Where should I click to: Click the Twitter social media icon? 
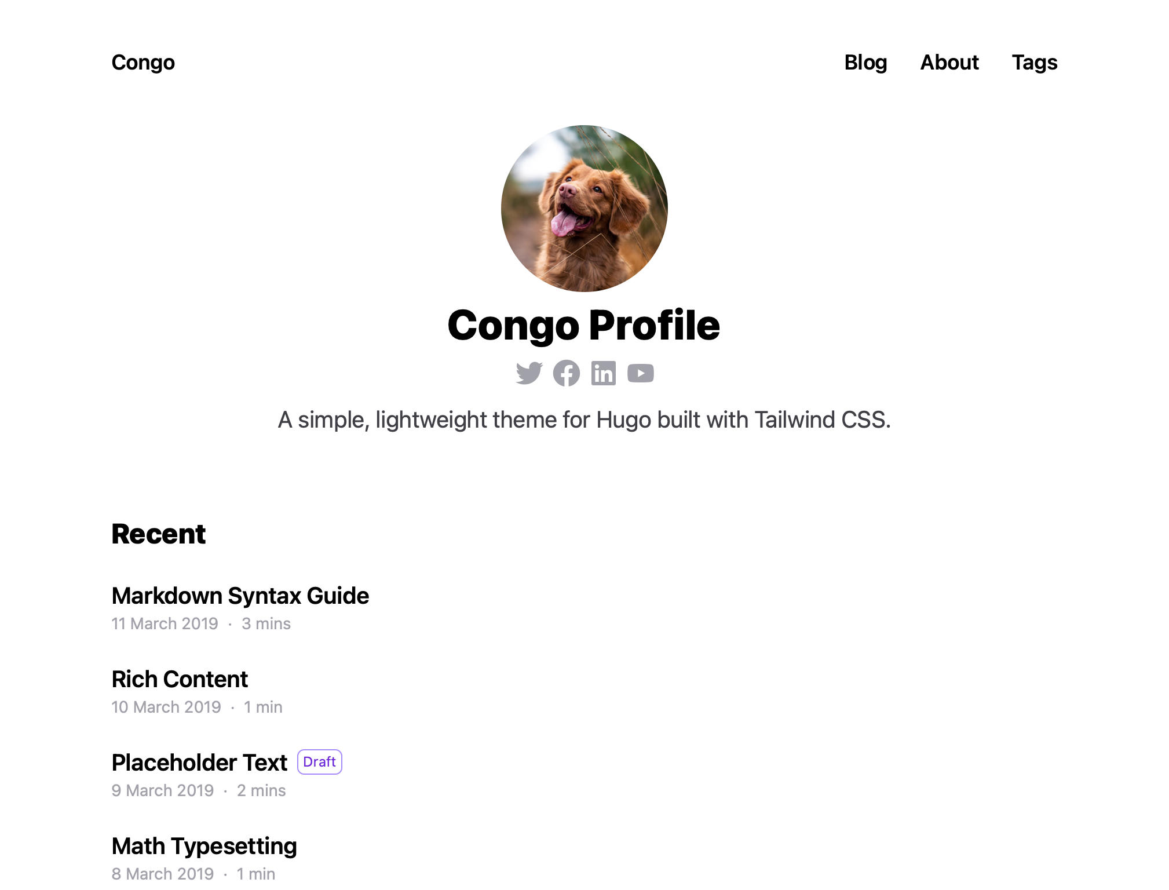(528, 373)
